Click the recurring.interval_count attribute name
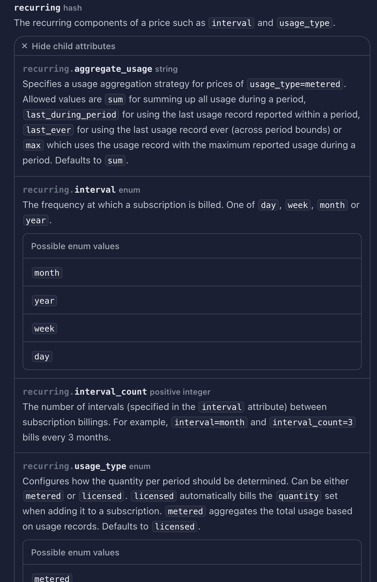The width and height of the screenshot is (377, 582). tap(85, 392)
